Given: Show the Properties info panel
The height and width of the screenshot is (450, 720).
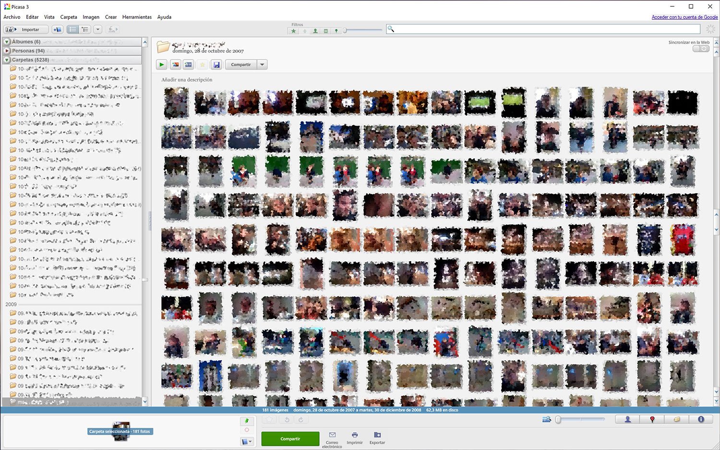Looking at the screenshot, I should coord(701,419).
